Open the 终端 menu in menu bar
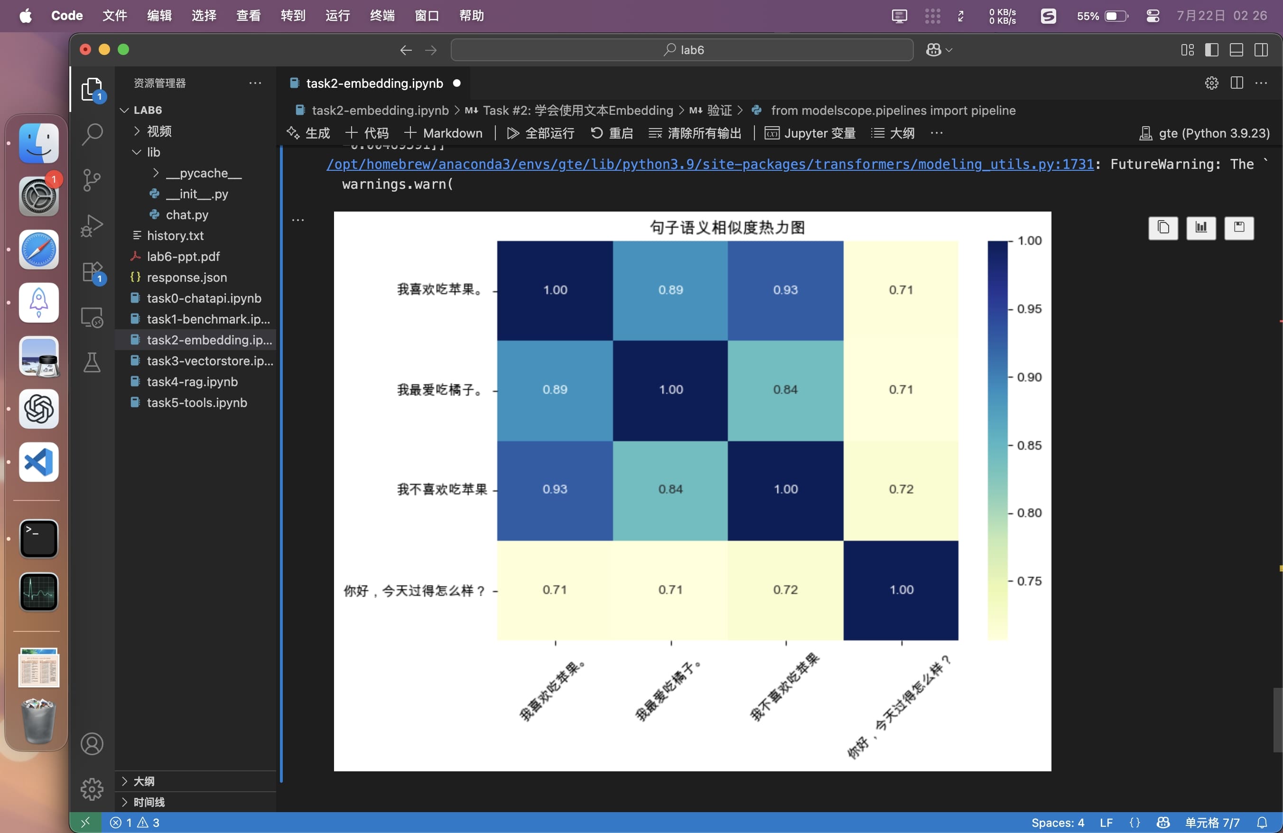 [x=381, y=16]
